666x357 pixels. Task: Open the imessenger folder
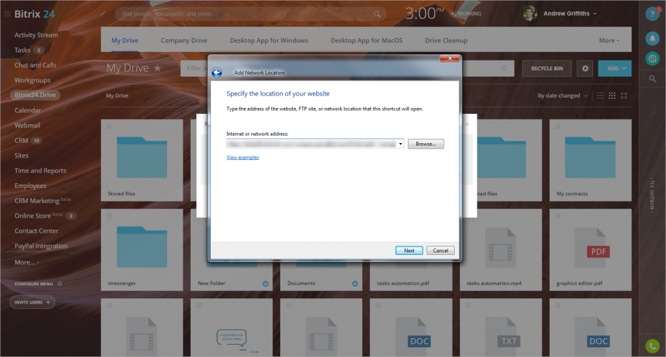[142, 250]
